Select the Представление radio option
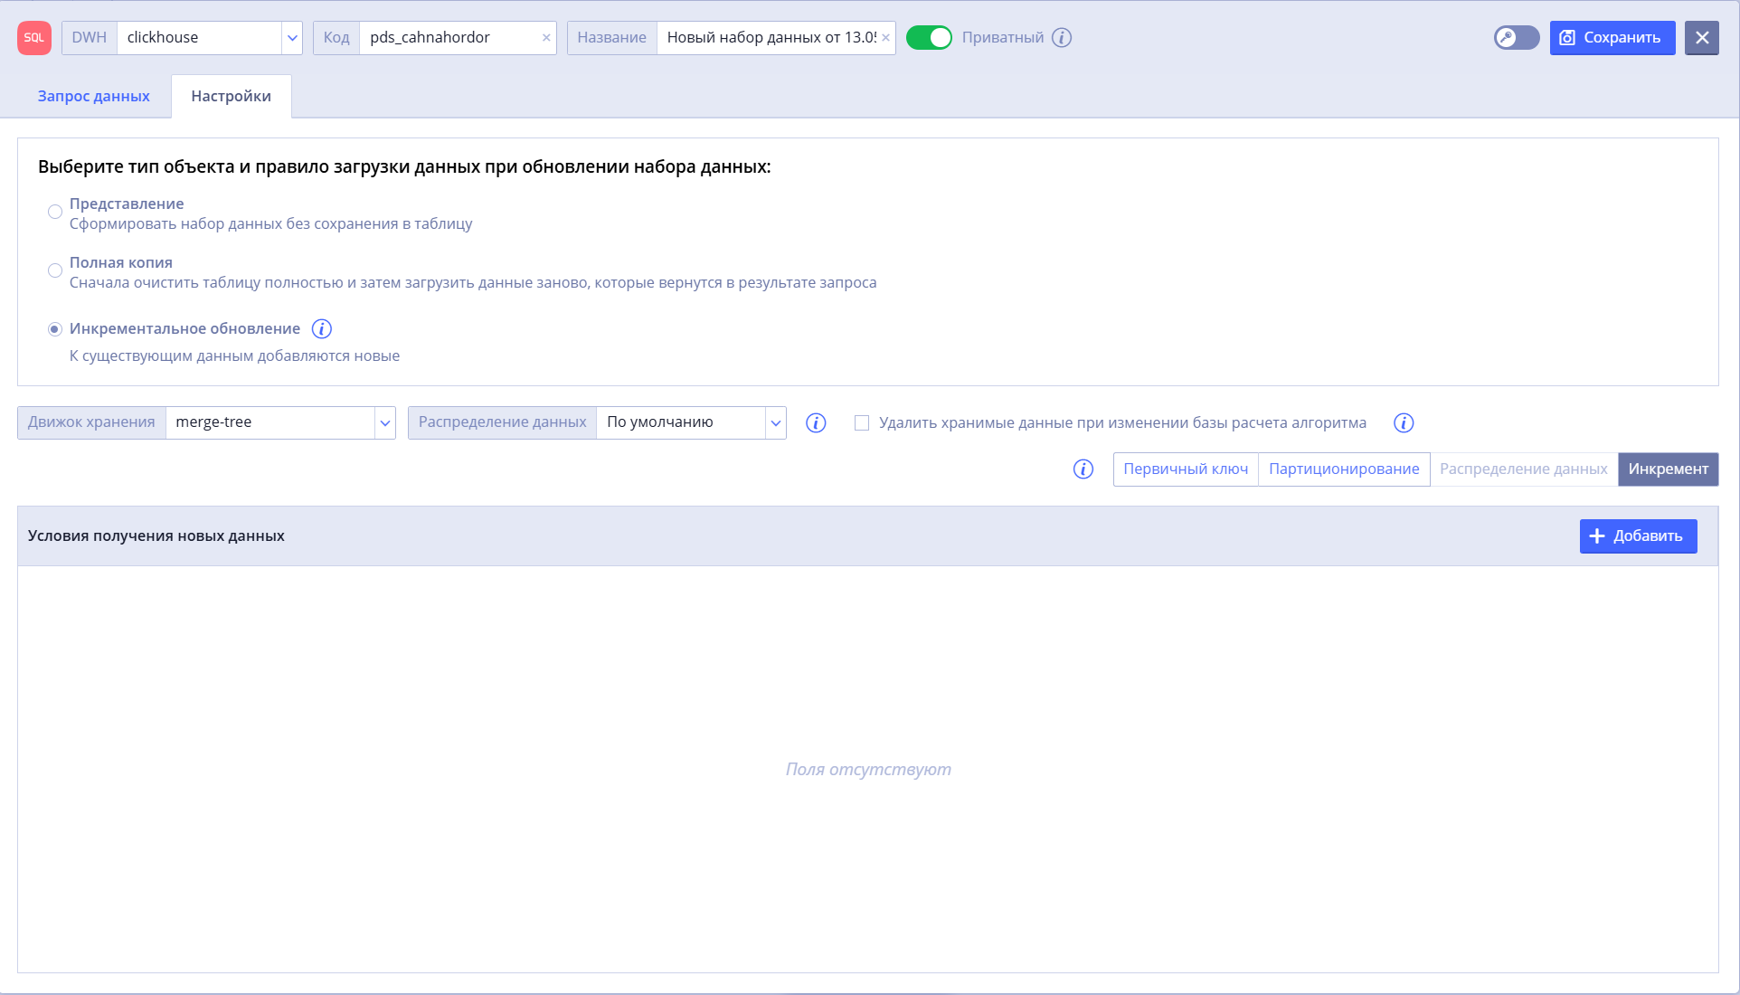The height and width of the screenshot is (995, 1740). pos(55,212)
